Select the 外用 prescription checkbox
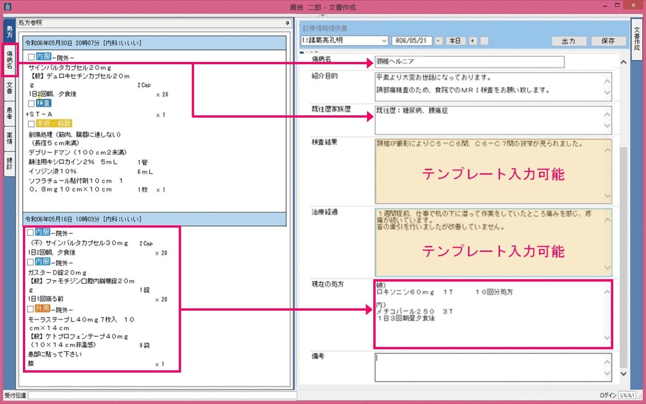The image size is (646, 404). (30, 309)
